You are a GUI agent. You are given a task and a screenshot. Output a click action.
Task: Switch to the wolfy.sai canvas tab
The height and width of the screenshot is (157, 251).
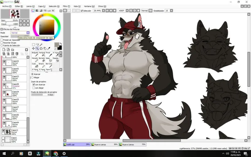(77, 144)
